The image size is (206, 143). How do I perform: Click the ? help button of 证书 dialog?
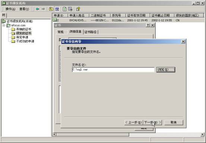[148, 25]
